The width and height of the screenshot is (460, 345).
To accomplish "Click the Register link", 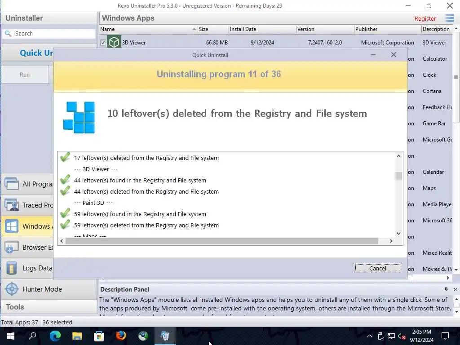I will coord(425,18).
